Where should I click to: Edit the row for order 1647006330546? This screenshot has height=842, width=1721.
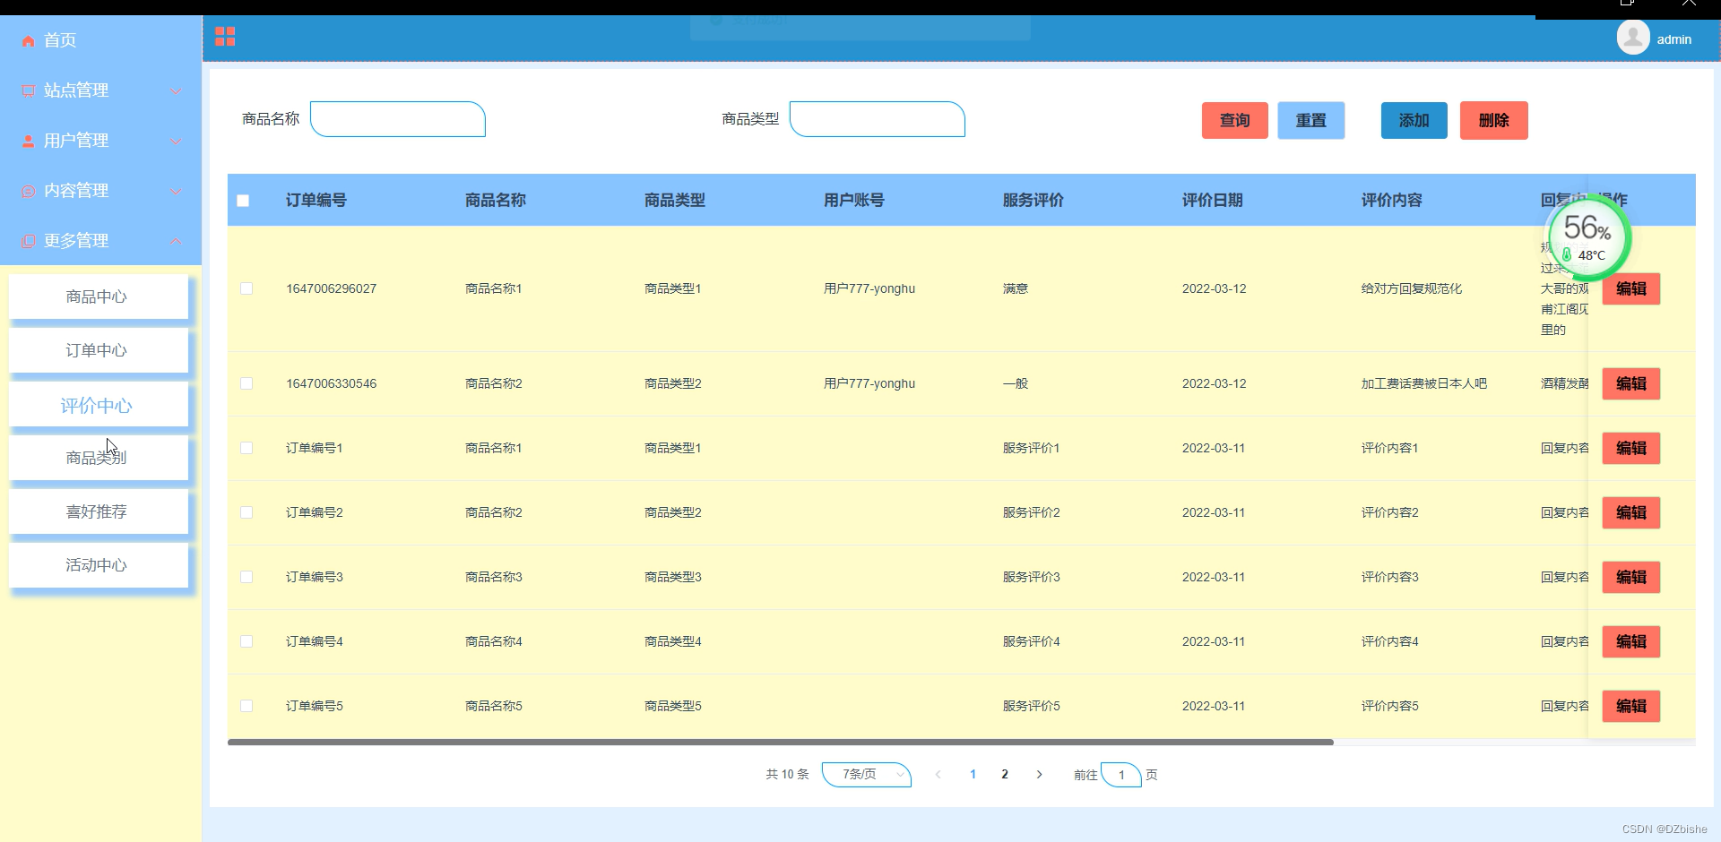(x=1630, y=383)
